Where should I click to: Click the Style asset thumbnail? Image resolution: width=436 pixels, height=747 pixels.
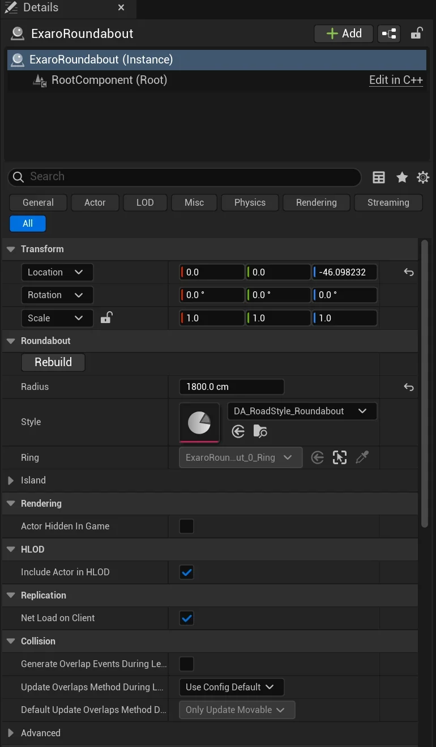199,422
